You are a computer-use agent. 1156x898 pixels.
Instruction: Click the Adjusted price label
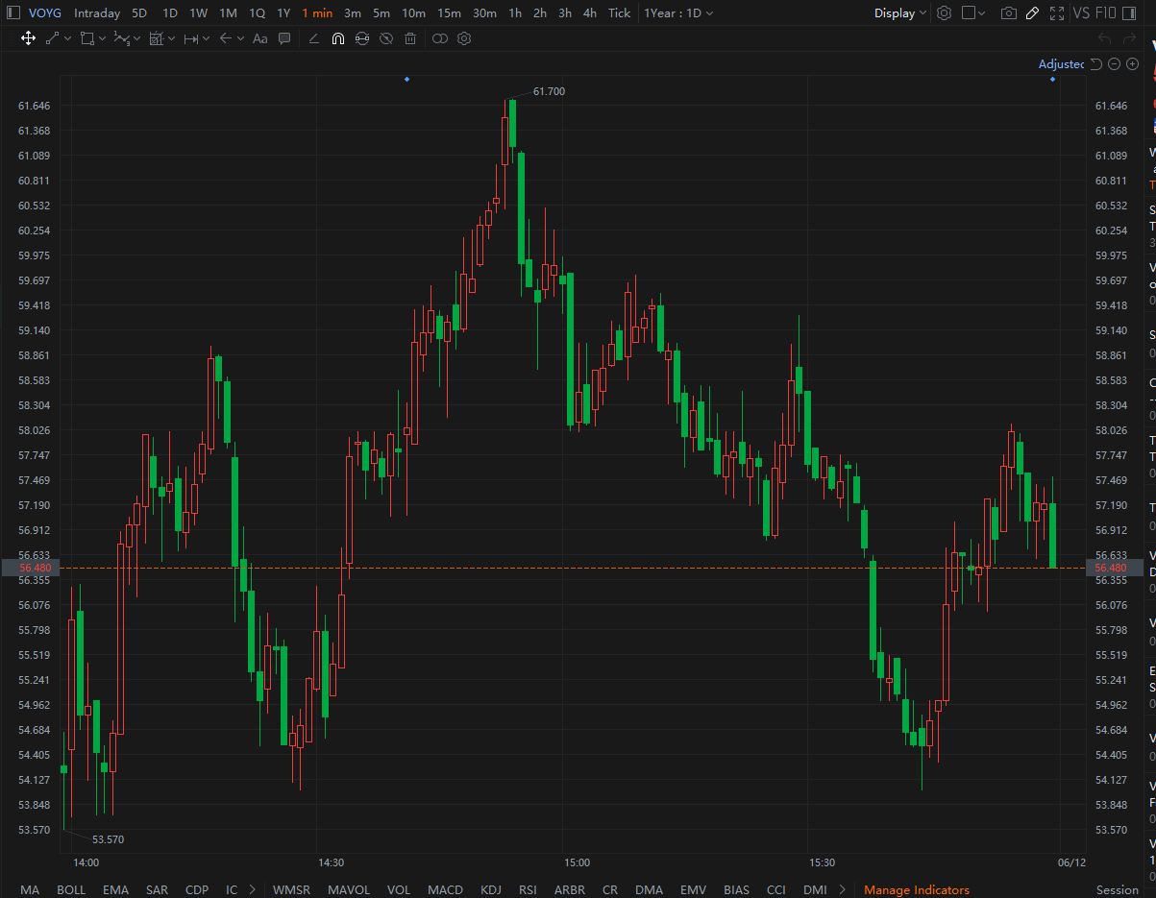[x=1062, y=64]
